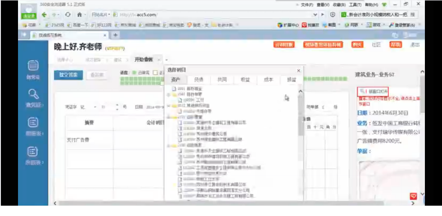Image resolution: width=442 pixels, height=216 pixels.
Task: Collapse the 1002 银行存款 folder
Action: click(168, 94)
